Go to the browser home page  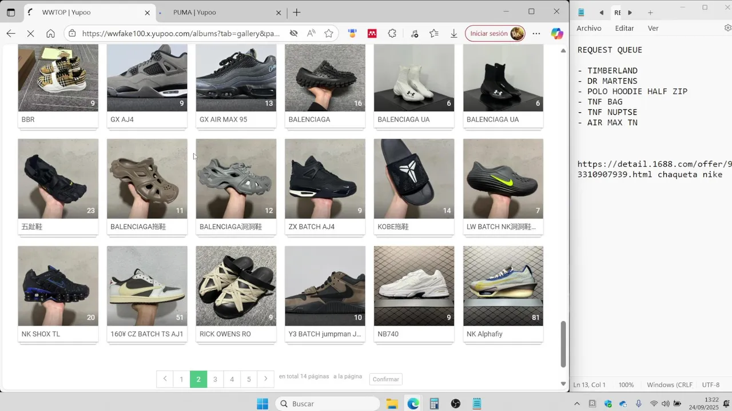[50, 34]
